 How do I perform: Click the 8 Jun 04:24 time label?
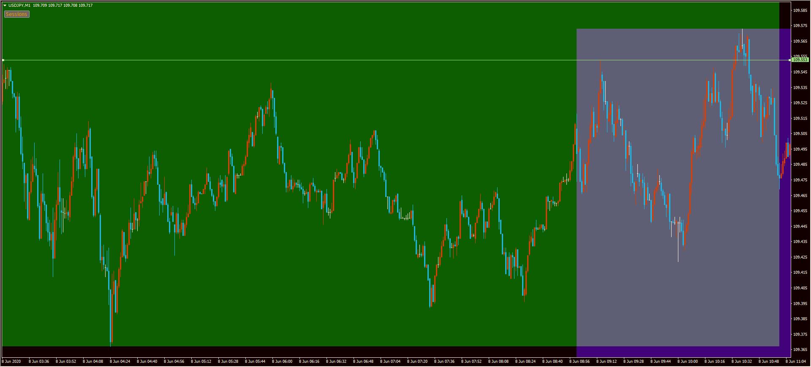[x=120, y=362]
